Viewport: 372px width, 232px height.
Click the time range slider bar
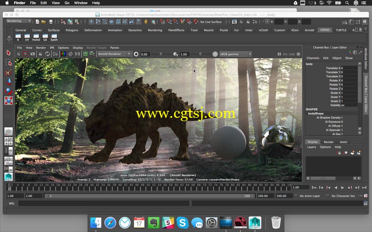149,196
